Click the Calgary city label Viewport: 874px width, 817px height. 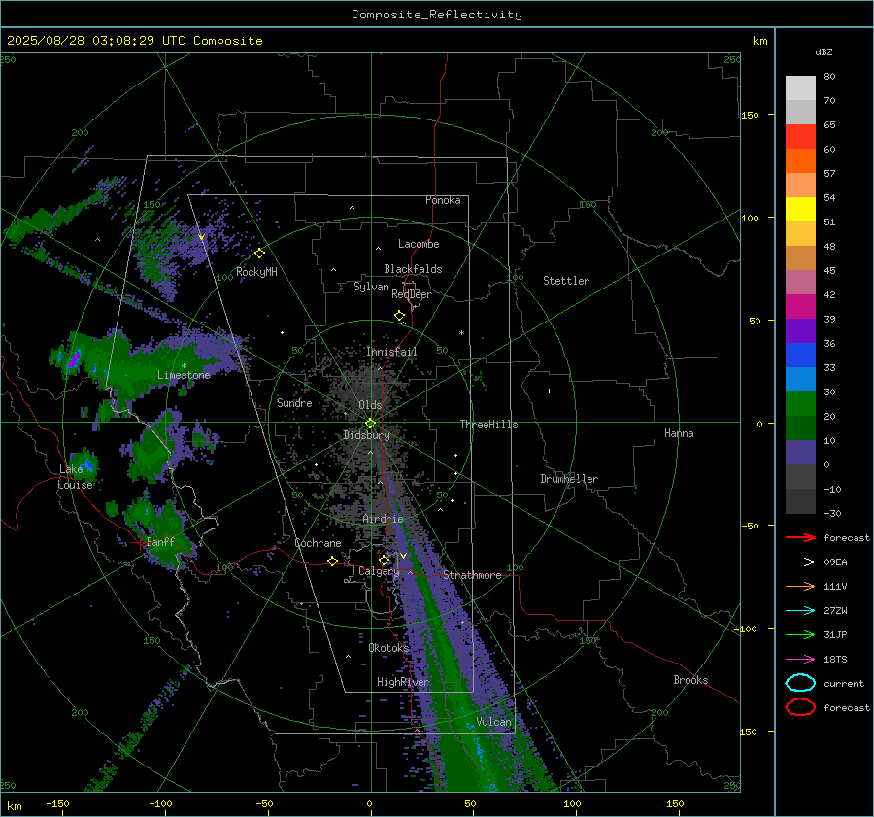pos(379,571)
